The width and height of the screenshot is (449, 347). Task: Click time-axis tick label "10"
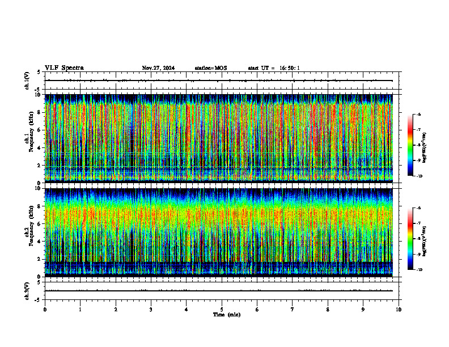(x=399, y=310)
